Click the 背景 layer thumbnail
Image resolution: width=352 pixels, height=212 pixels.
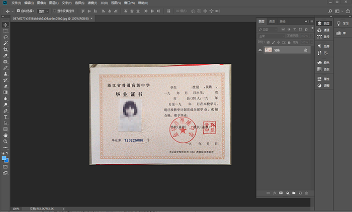pos(268,50)
